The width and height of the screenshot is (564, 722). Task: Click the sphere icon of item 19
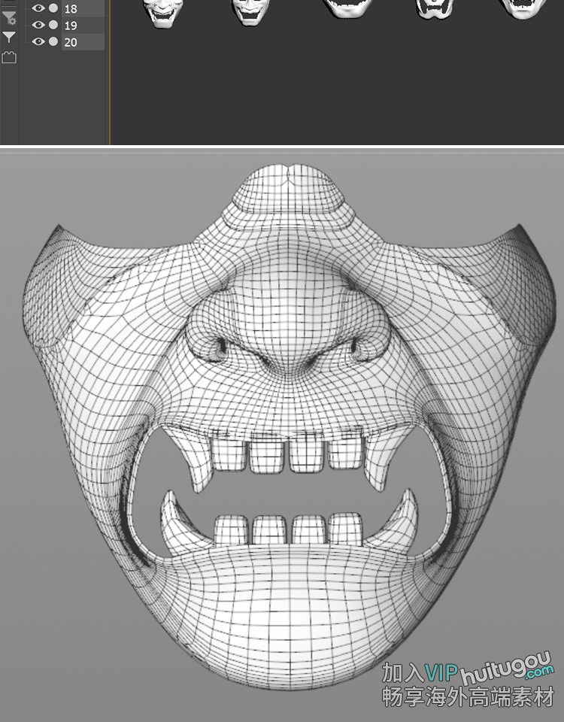53,24
